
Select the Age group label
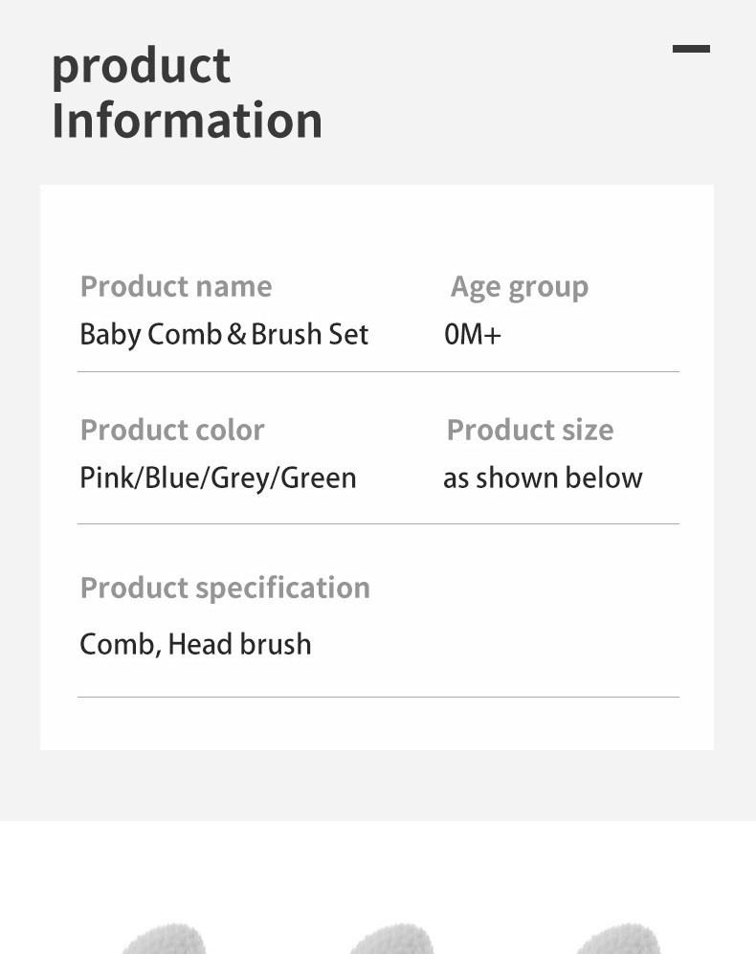[520, 286]
